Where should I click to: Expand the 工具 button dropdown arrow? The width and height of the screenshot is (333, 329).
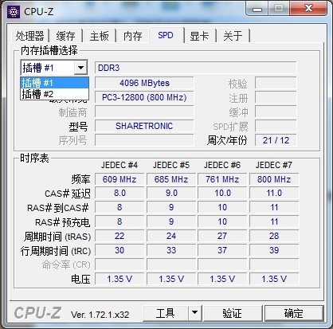pyautogui.click(x=195, y=313)
